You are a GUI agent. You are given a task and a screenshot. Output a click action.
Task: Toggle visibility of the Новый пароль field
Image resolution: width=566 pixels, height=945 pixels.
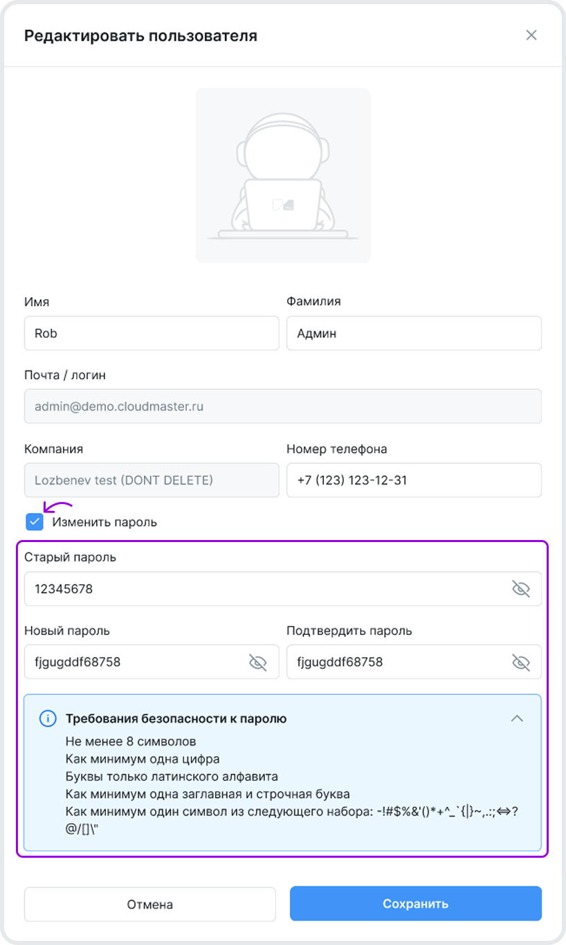pyautogui.click(x=257, y=663)
